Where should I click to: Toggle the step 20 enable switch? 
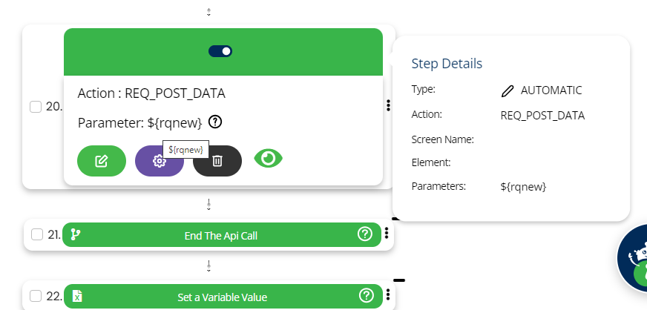coord(221,51)
